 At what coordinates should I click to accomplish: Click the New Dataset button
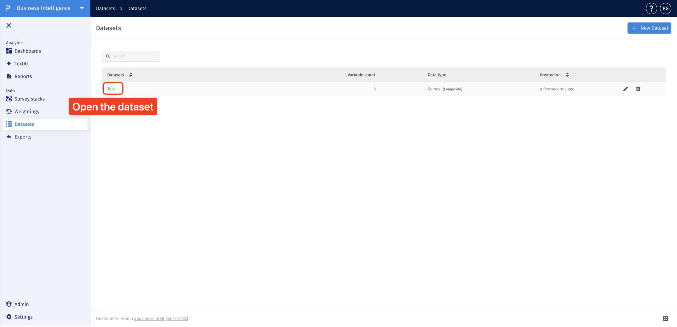[649, 28]
